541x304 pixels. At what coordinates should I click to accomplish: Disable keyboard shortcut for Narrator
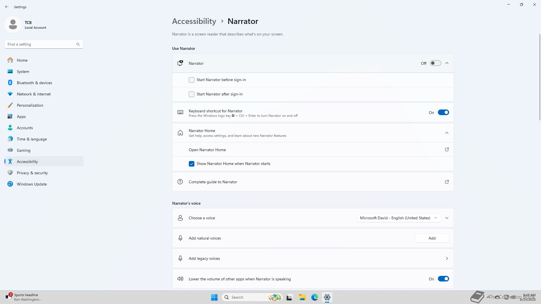(443, 113)
